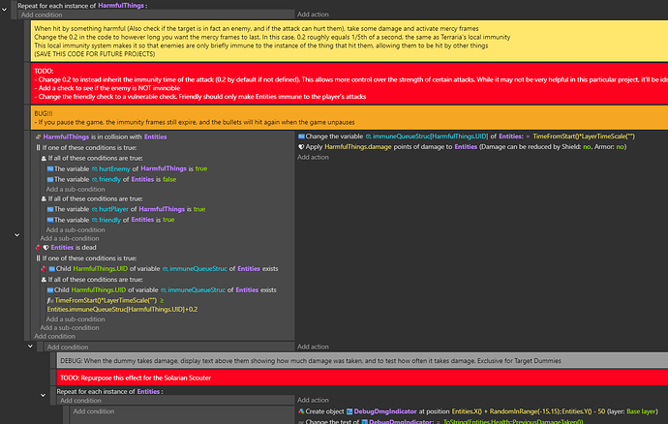Open the yellow comment about mercy frames

pos(349,41)
